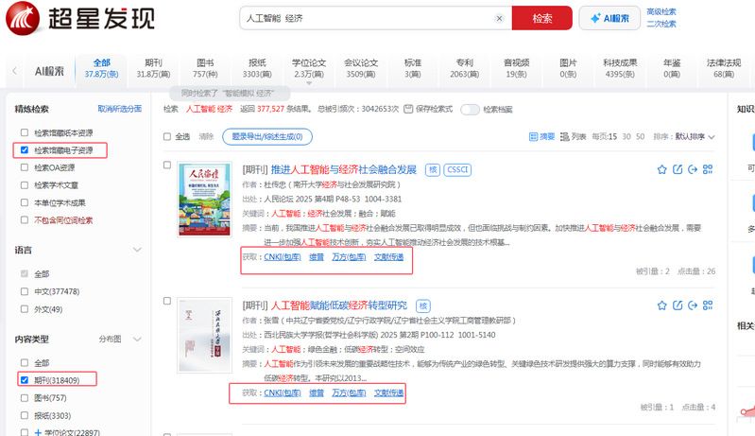Open the 专利 results tab

[x=464, y=68]
